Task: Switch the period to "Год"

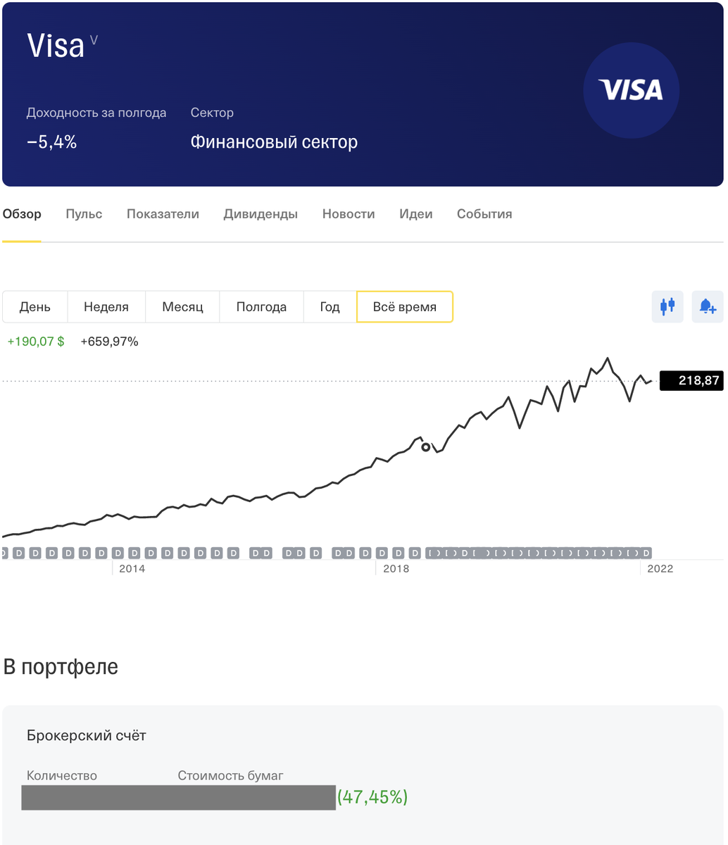Action: pos(329,306)
